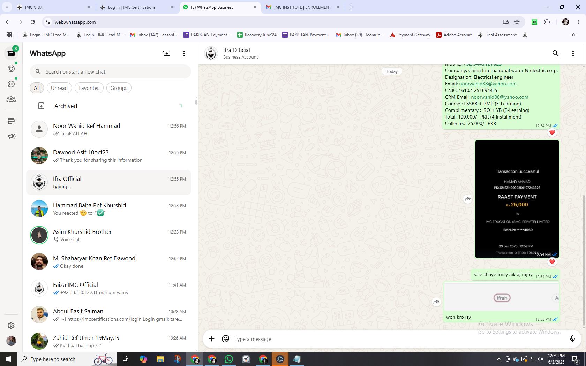Screen dimensions: 586x366
Task: Open the Chats icon in WhatsApp sidebar
Action: 11,53
